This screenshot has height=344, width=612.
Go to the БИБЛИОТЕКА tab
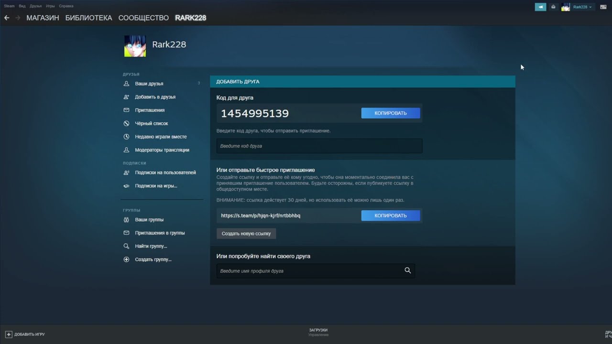point(88,18)
